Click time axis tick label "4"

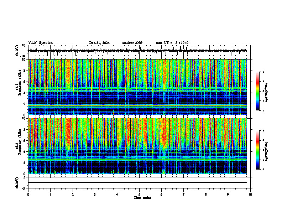[x=117, y=194]
